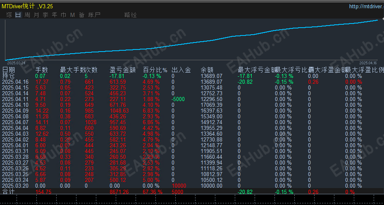Select the 2025.04.07 date row

click(15, 122)
